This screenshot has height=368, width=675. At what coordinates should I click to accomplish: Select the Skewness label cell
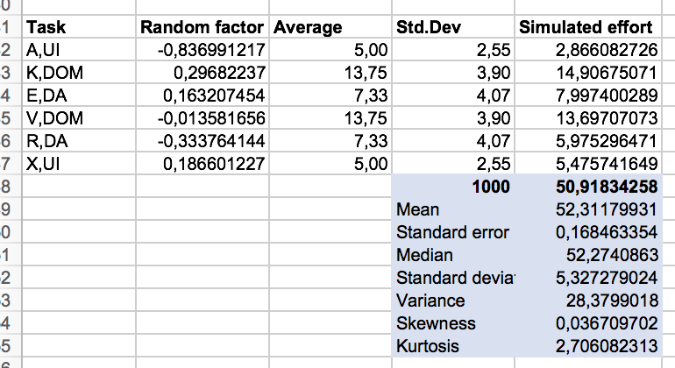pos(453,323)
